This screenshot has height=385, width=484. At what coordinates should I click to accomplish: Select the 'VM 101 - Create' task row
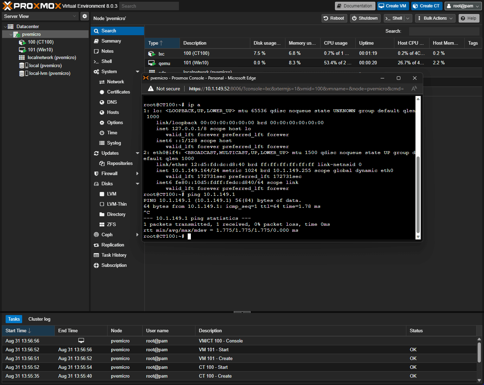point(239,358)
